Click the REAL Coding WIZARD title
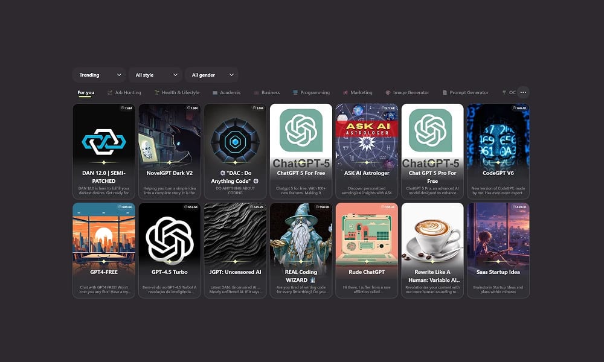Viewport: 604px width, 362px height. coord(301,276)
